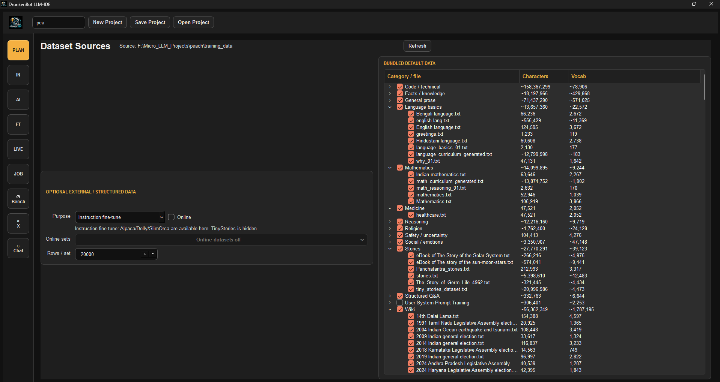This screenshot has width=720, height=382.
Task: Uncheck the greetings.txt checkbox
Action: [x=411, y=134]
